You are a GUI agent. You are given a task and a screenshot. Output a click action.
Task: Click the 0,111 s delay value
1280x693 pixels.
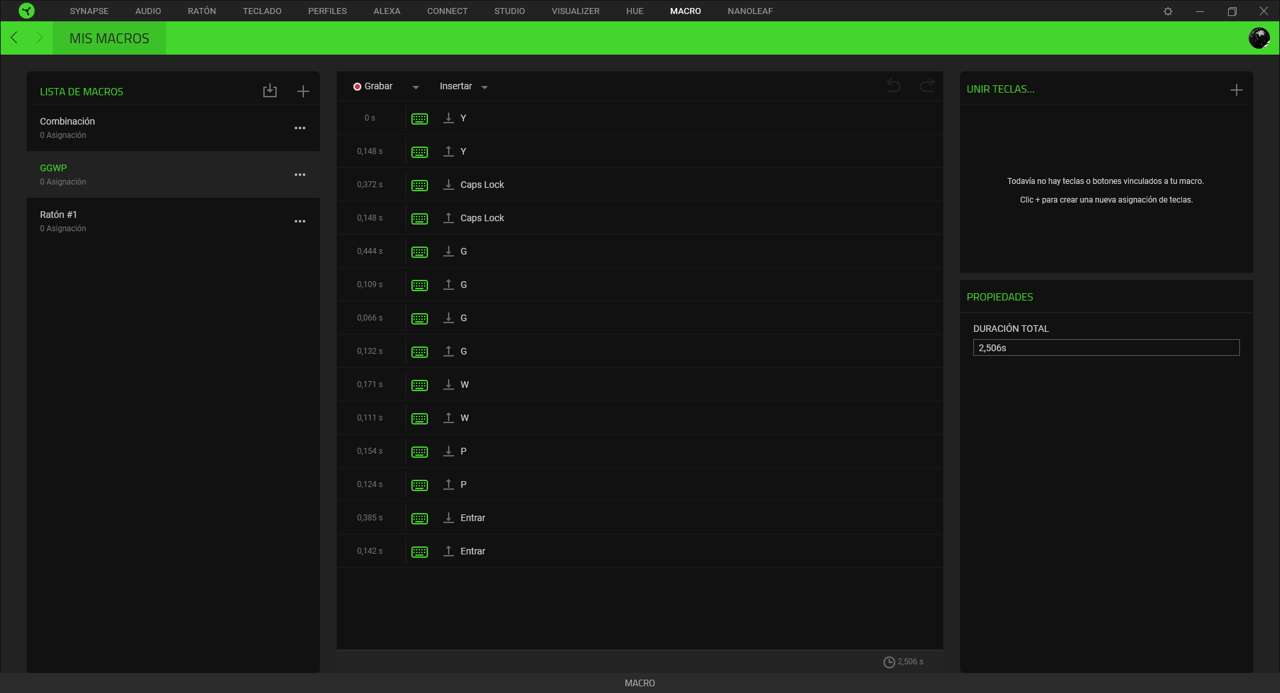(370, 418)
